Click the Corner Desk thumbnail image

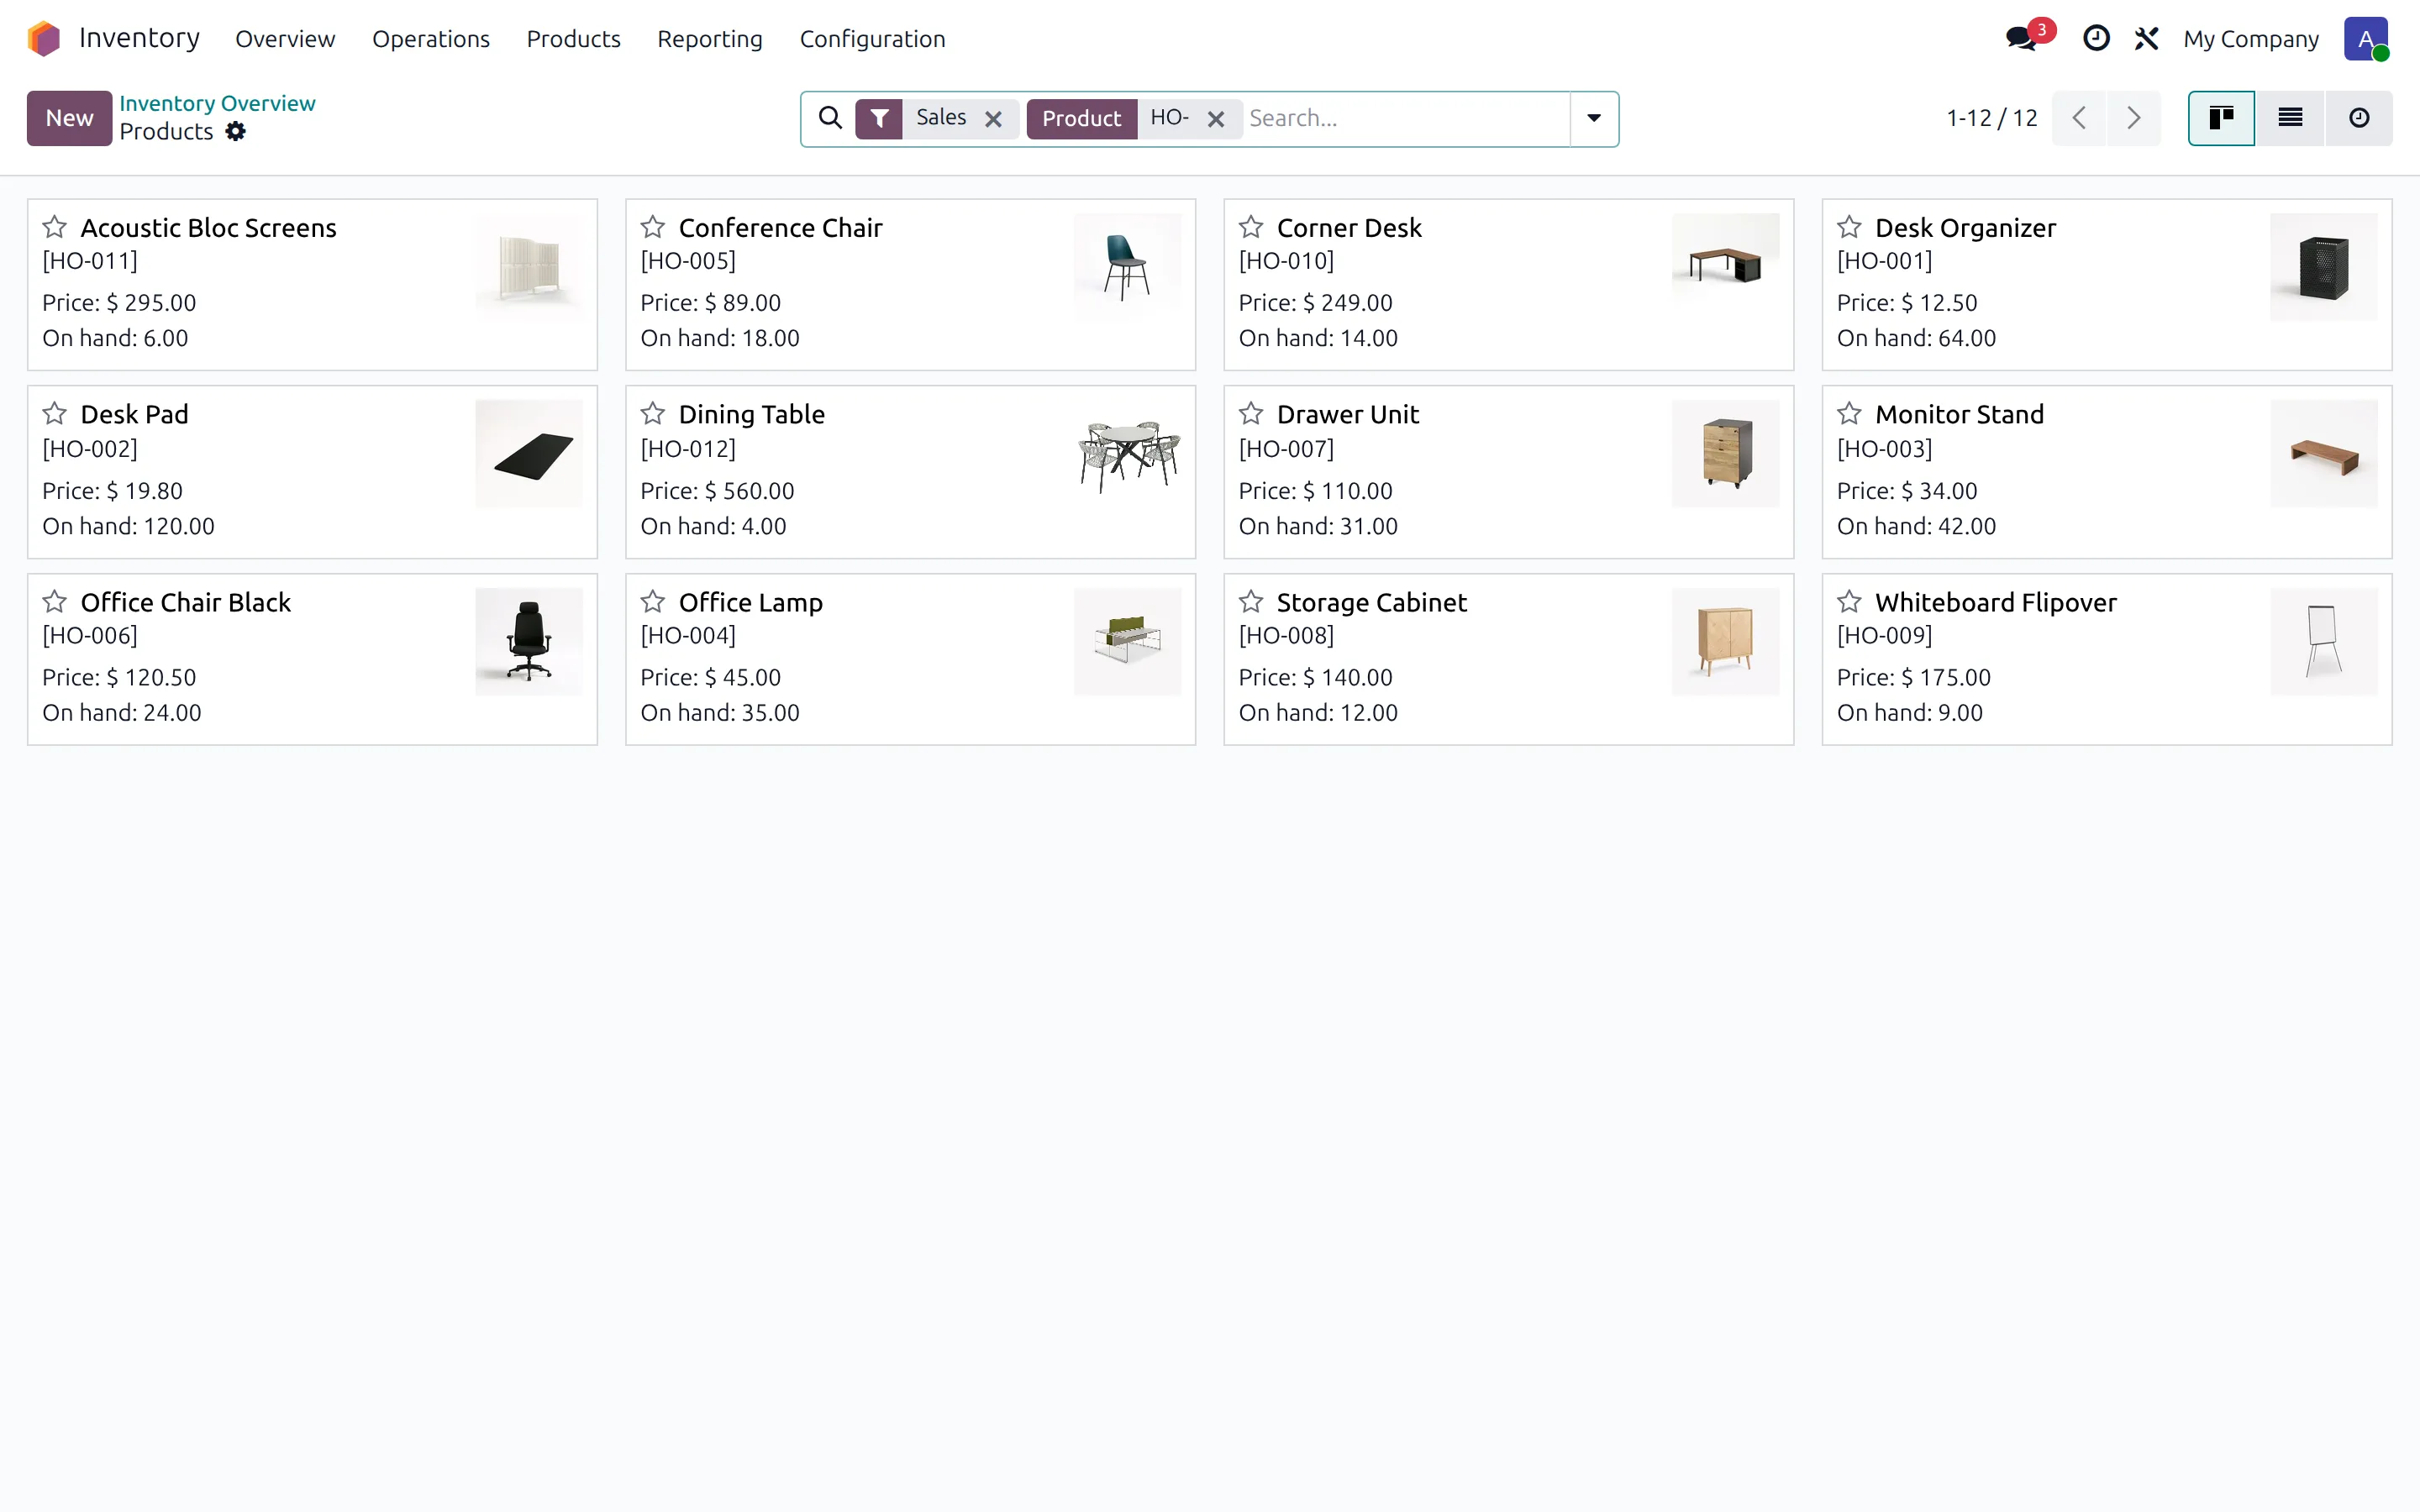[x=1725, y=266]
